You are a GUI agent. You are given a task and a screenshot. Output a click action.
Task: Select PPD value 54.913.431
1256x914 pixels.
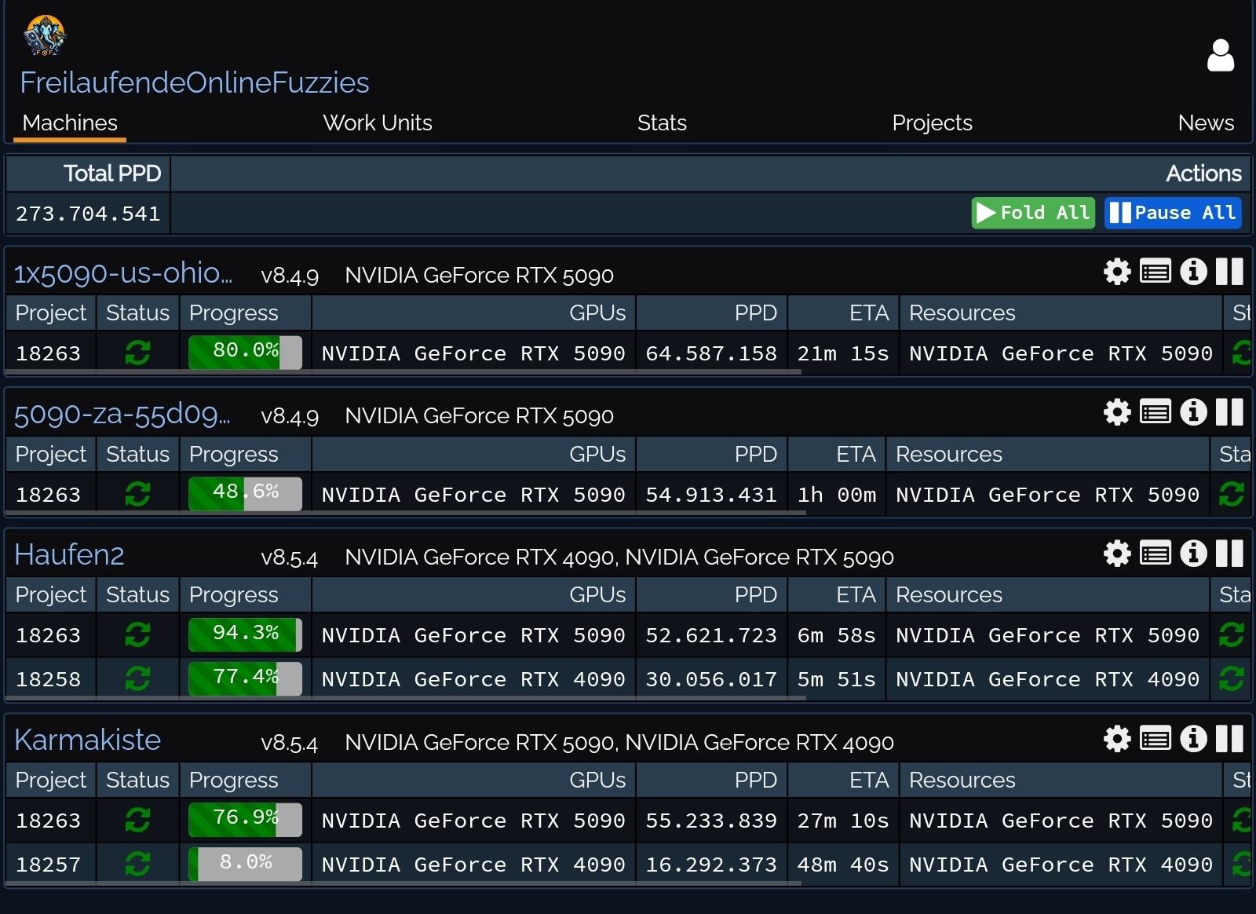pyautogui.click(x=711, y=495)
